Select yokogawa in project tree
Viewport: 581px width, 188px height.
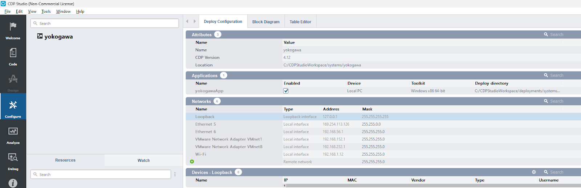[58, 37]
